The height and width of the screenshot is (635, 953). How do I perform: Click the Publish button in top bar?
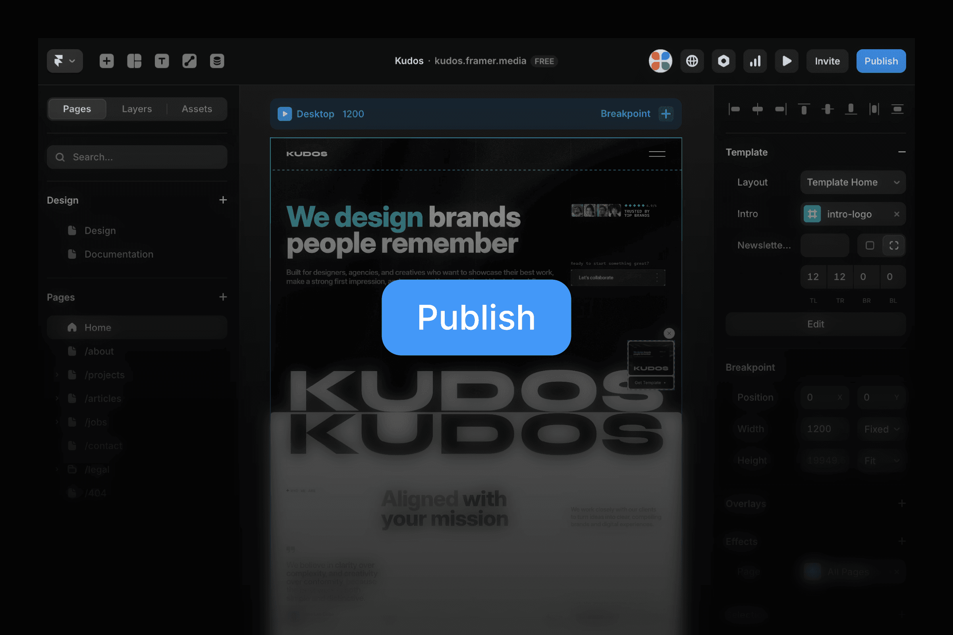click(881, 61)
